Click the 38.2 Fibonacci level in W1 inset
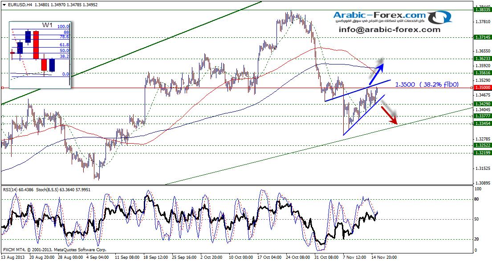 pos(65,56)
